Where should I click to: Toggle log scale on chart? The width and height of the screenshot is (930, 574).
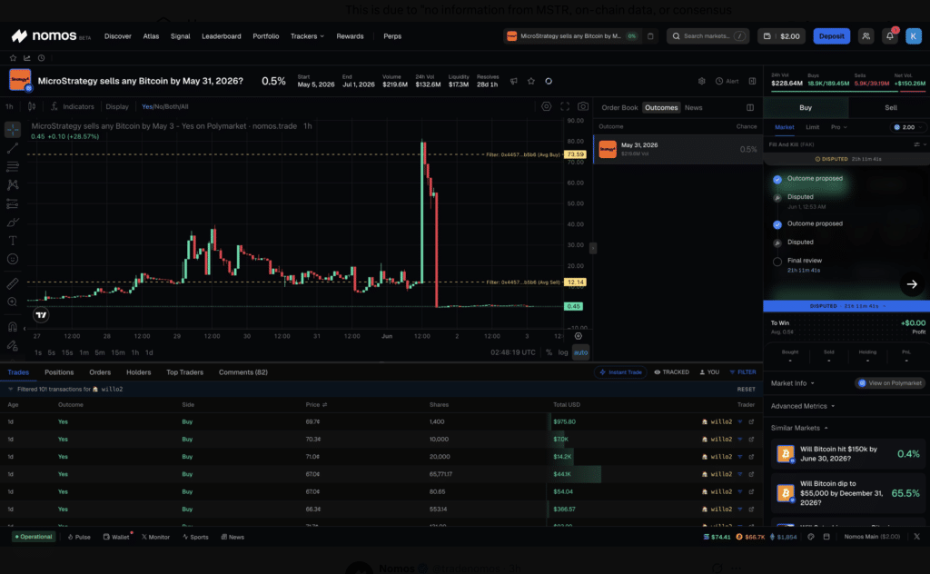coord(563,352)
